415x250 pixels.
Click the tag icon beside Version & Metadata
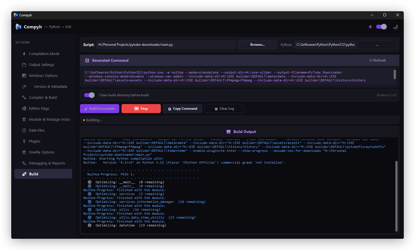24,86
